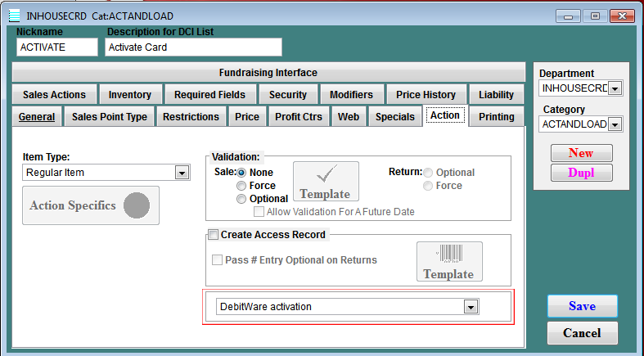This screenshot has height=356, width=644.
Task: Click the Fundraising Interface bar
Action: pyautogui.click(x=268, y=73)
